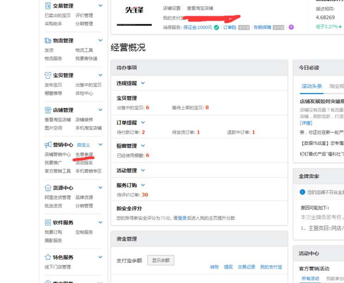Open 活动报名 in the sidebar
The height and width of the screenshot is (283, 344).
click(x=84, y=163)
